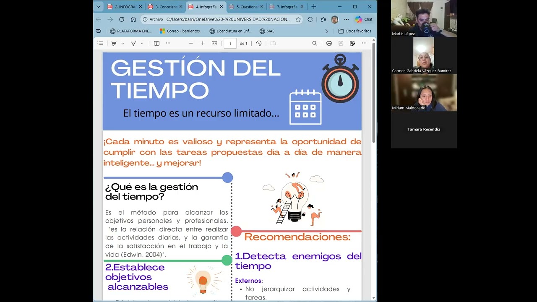The width and height of the screenshot is (537, 302).
Task: Open the tab search dropdown
Action: point(98,7)
